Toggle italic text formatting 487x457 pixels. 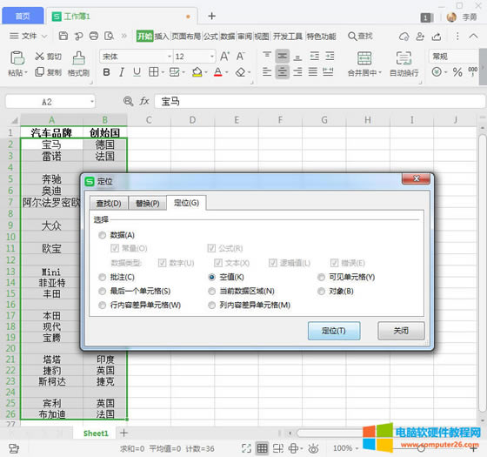click(122, 72)
